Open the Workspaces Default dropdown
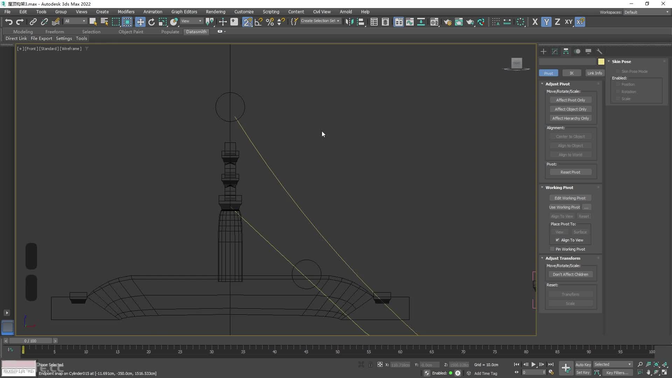The height and width of the screenshot is (378, 672). pos(646,12)
